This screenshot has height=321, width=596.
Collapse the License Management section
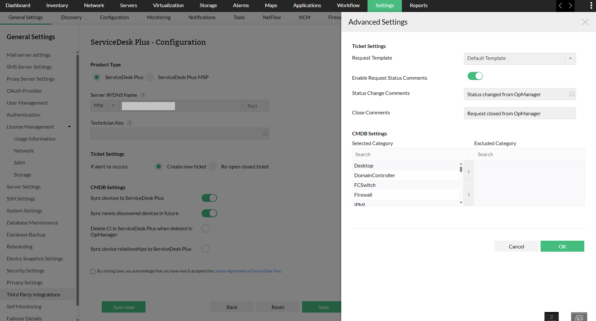[69, 126]
